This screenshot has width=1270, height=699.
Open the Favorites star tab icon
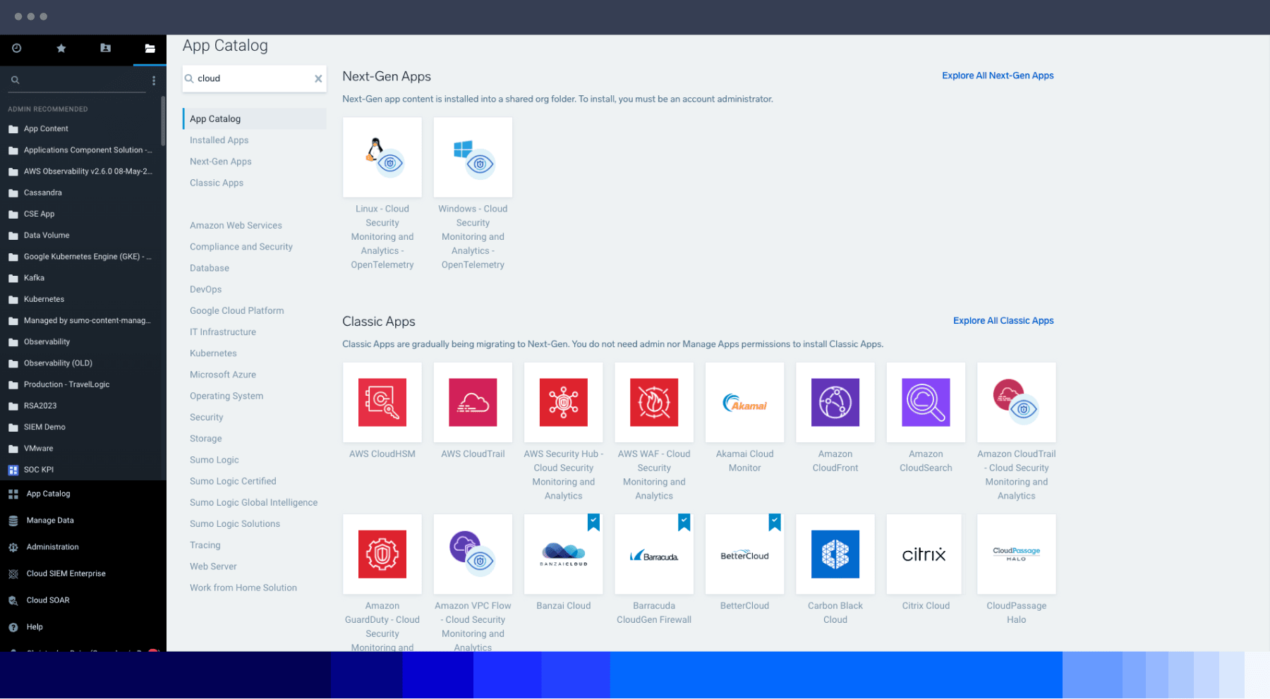point(61,48)
